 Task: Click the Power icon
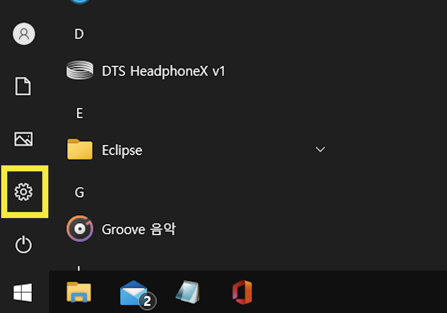point(24,245)
